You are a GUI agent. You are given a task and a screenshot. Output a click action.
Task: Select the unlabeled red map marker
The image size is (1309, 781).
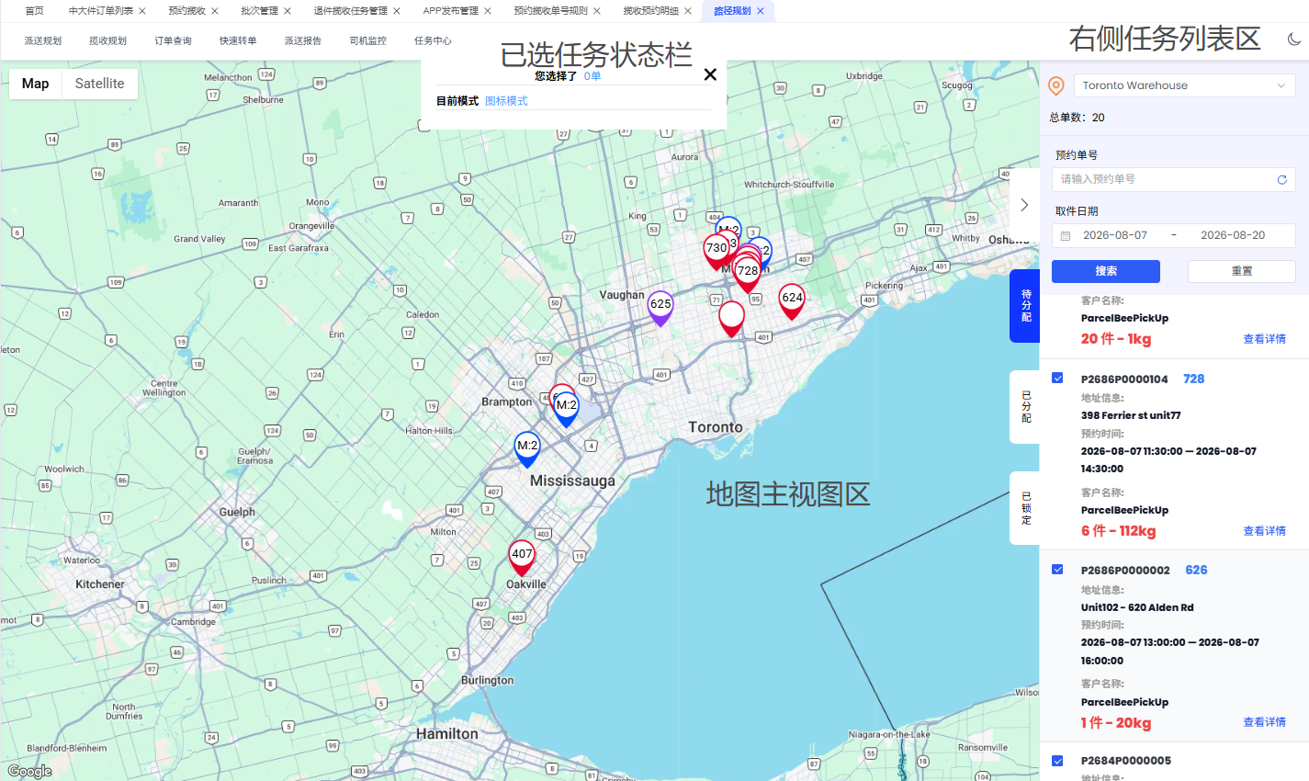tap(731, 319)
